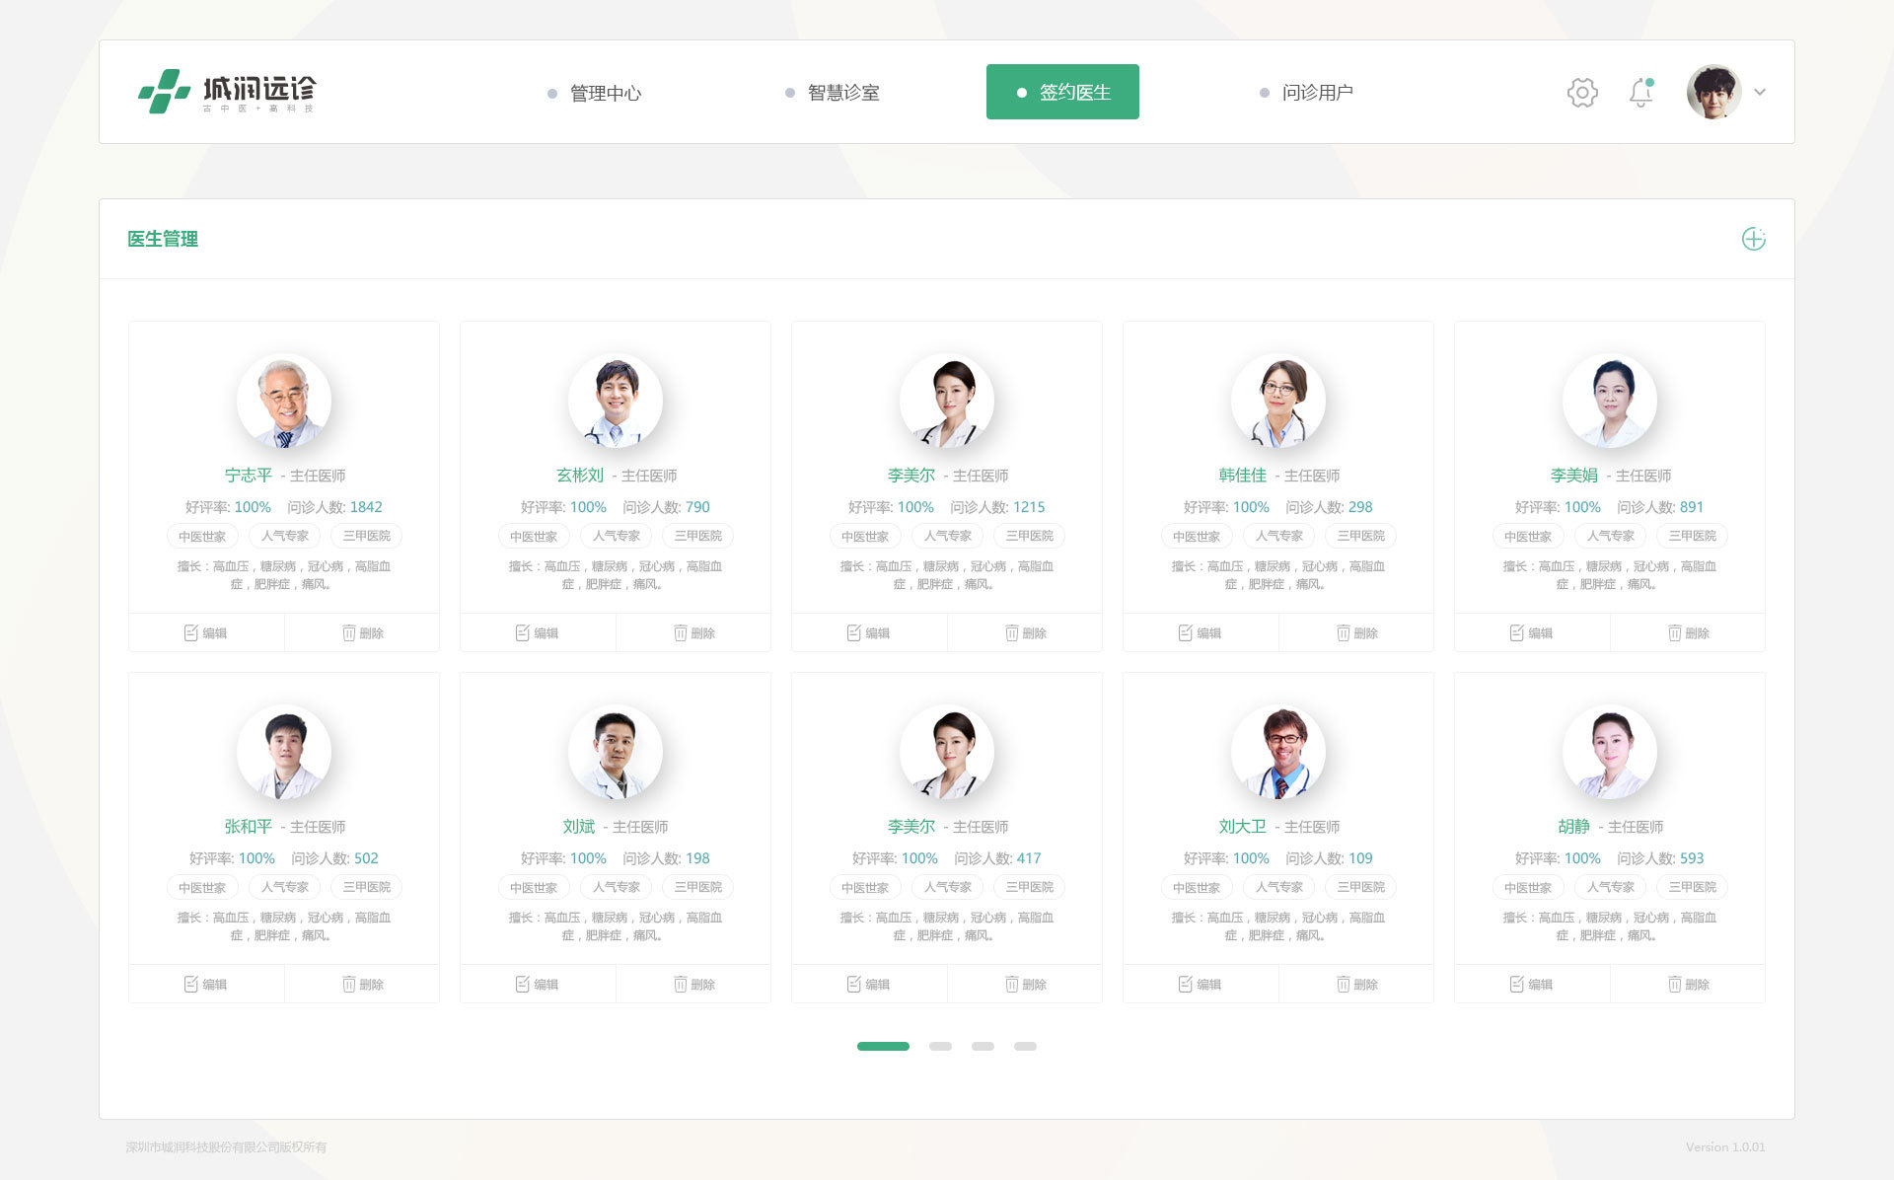Edit doctor 刘大卫's card
This screenshot has height=1180, width=1894.
[x=1201, y=984]
